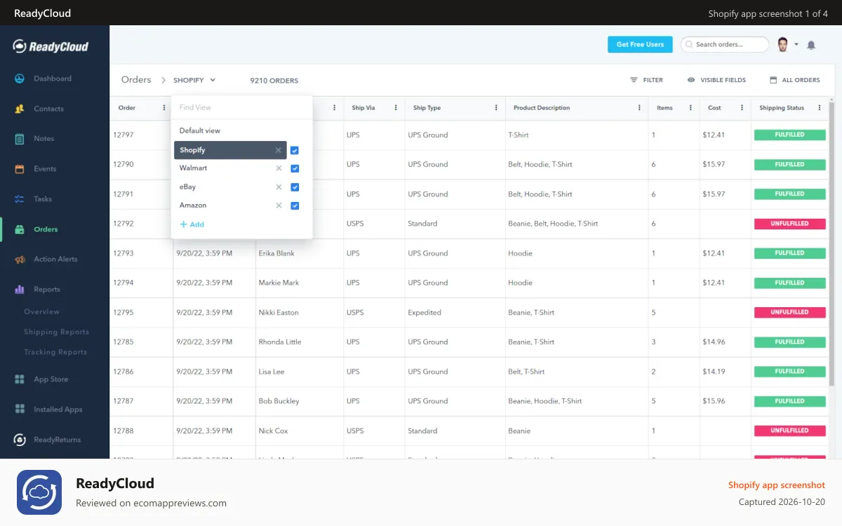The width and height of the screenshot is (842, 526).
Task: Click the breadcrumb chevron after Orders
Action: pyautogui.click(x=163, y=80)
